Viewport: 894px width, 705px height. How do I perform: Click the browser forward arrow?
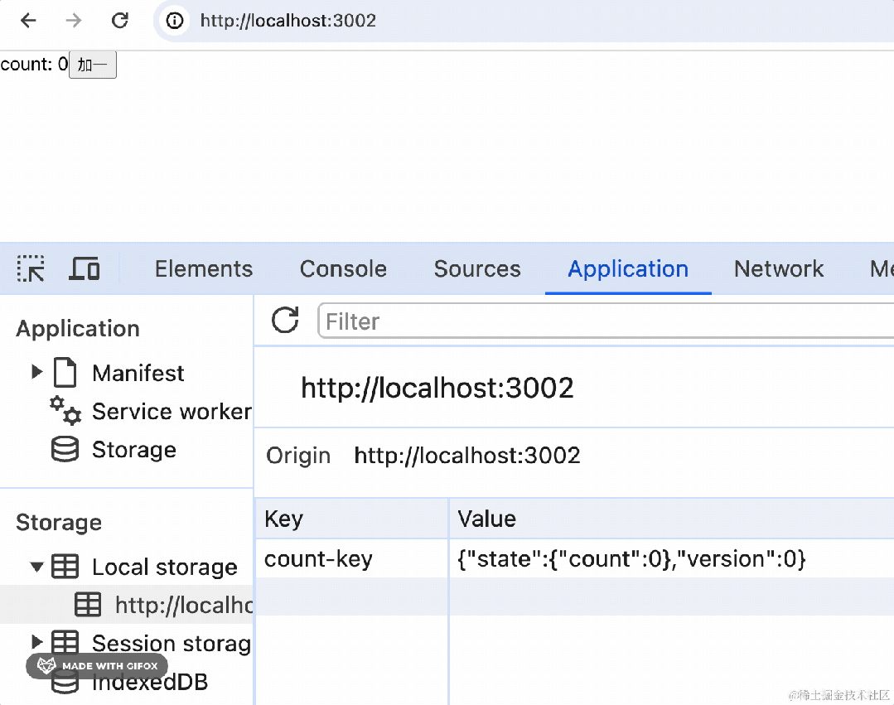[74, 21]
